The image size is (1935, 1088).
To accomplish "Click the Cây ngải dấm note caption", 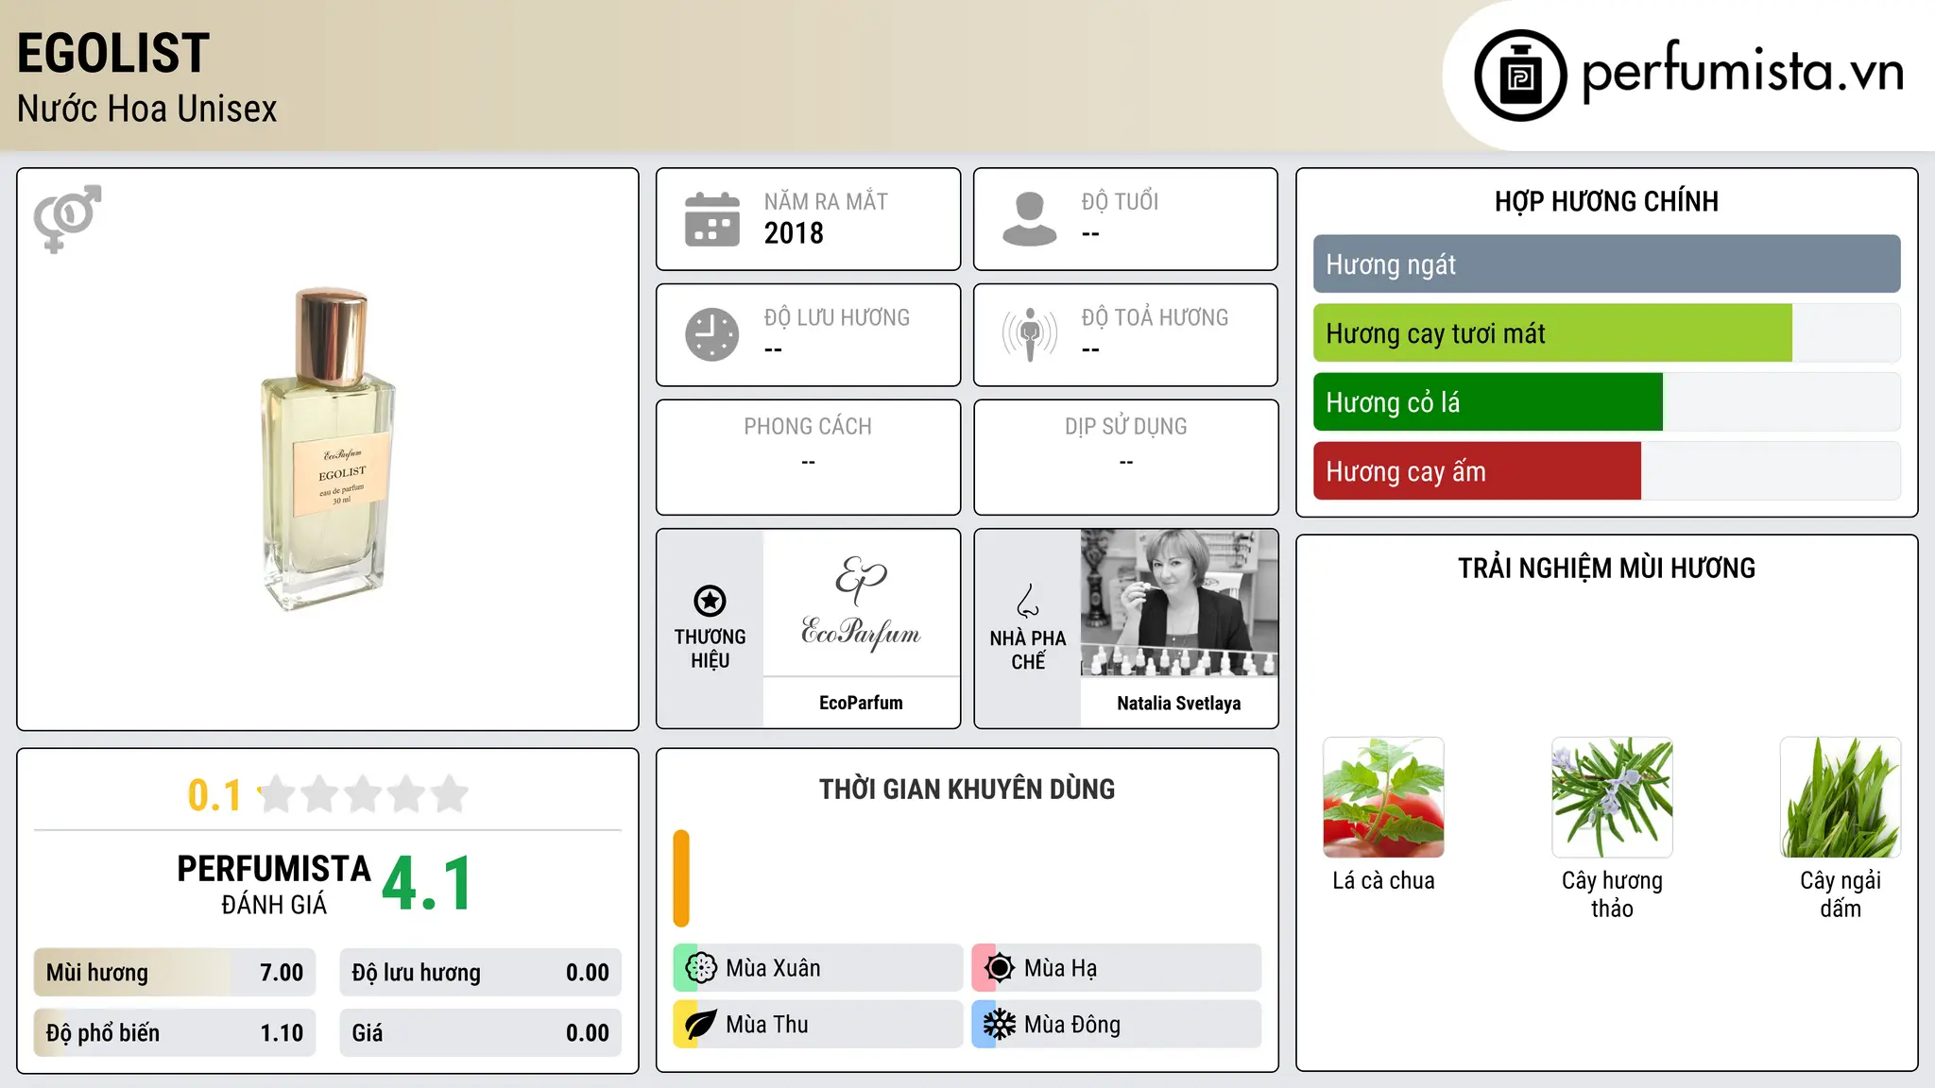I will tap(1841, 894).
